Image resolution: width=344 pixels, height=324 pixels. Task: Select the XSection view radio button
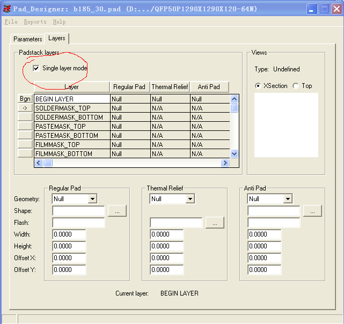pos(258,86)
